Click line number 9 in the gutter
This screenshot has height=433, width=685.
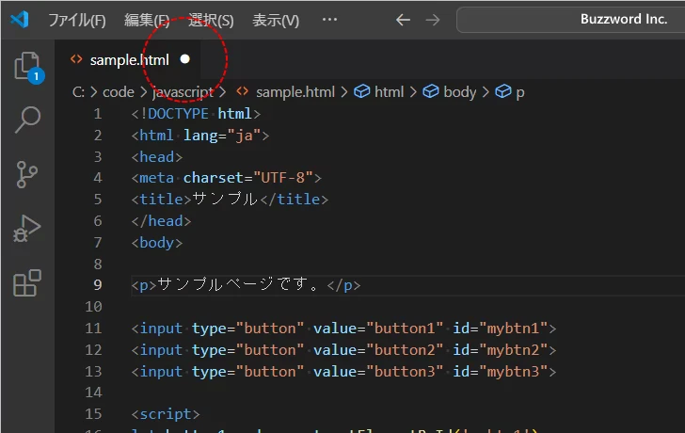click(x=98, y=285)
